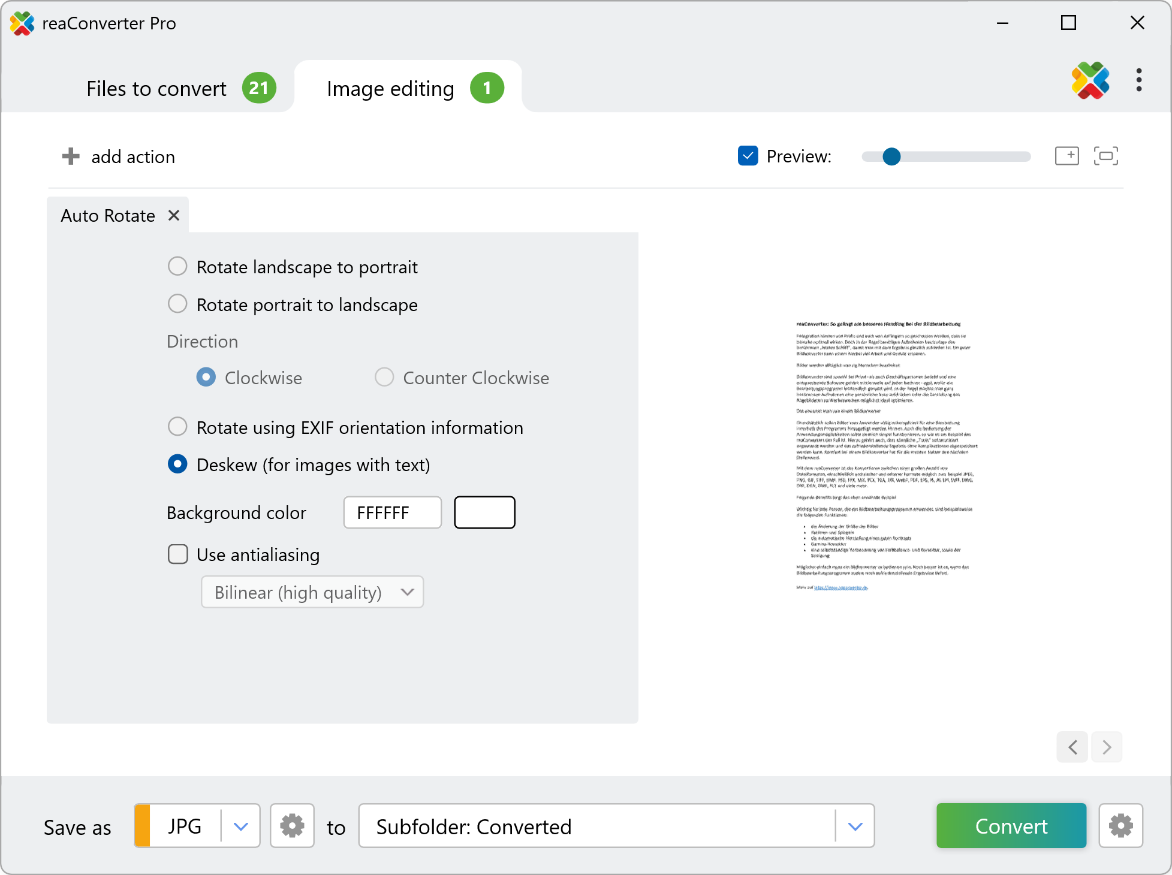Viewport: 1172px width, 875px height.
Task: Enable Use antialiasing checkbox
Action: [178, 554]
